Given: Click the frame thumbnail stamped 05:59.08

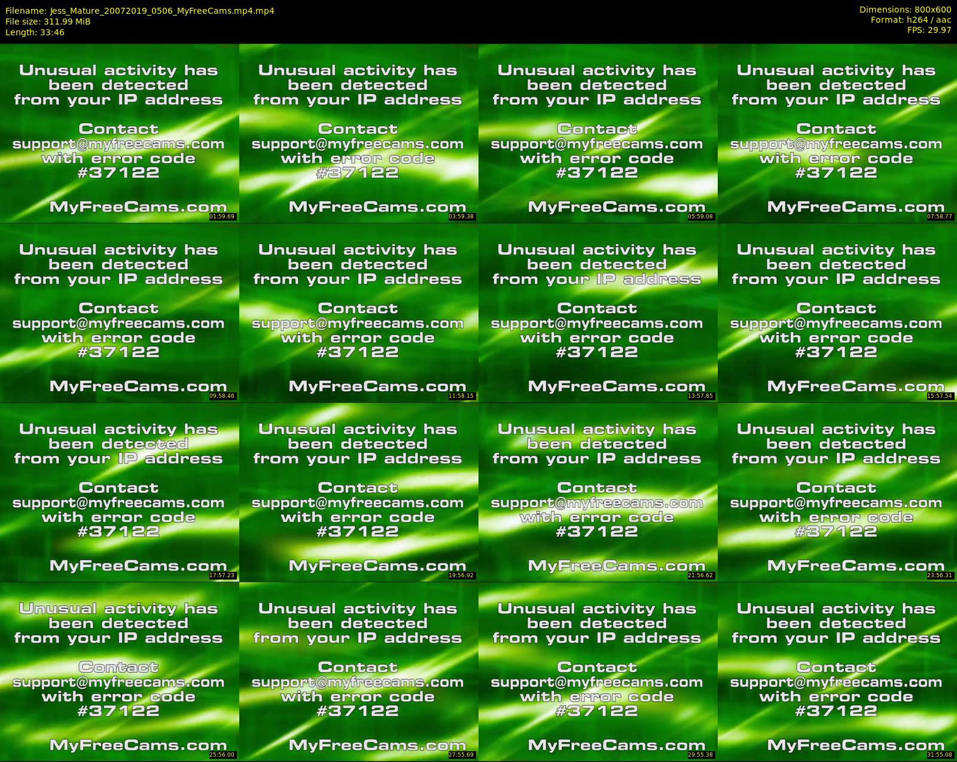Looking at the screenshot, I should 598,133.
